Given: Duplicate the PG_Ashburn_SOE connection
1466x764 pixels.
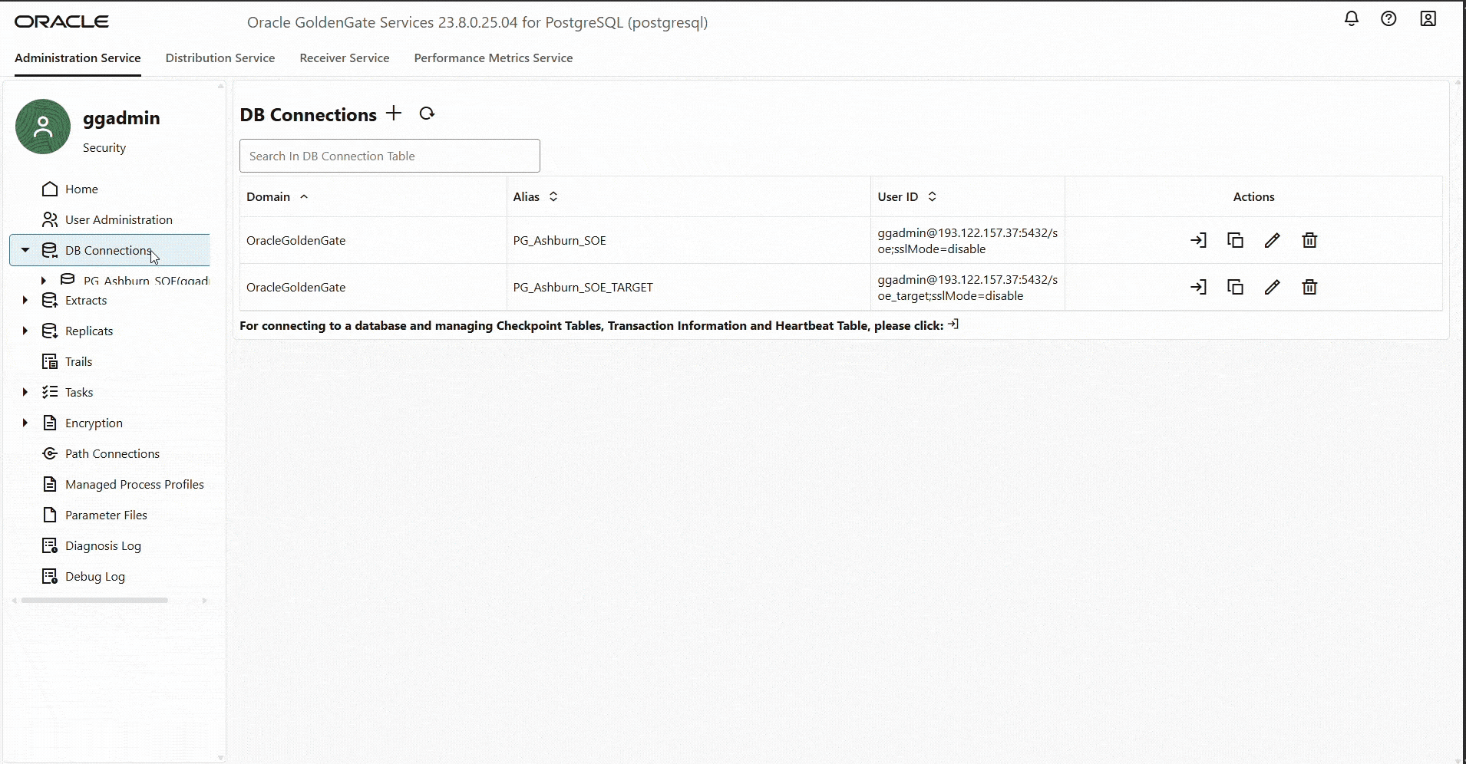Looking at the screenshot, I should (1235, 240).
